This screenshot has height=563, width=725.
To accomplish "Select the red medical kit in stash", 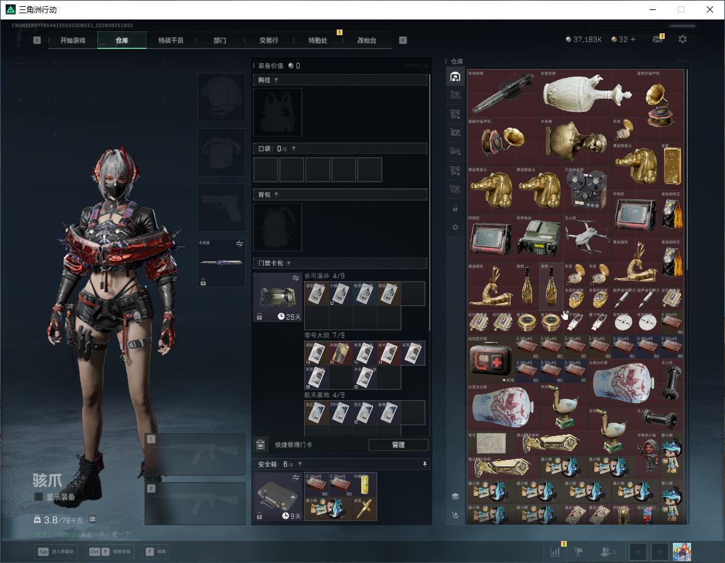I will pos(491,359).
